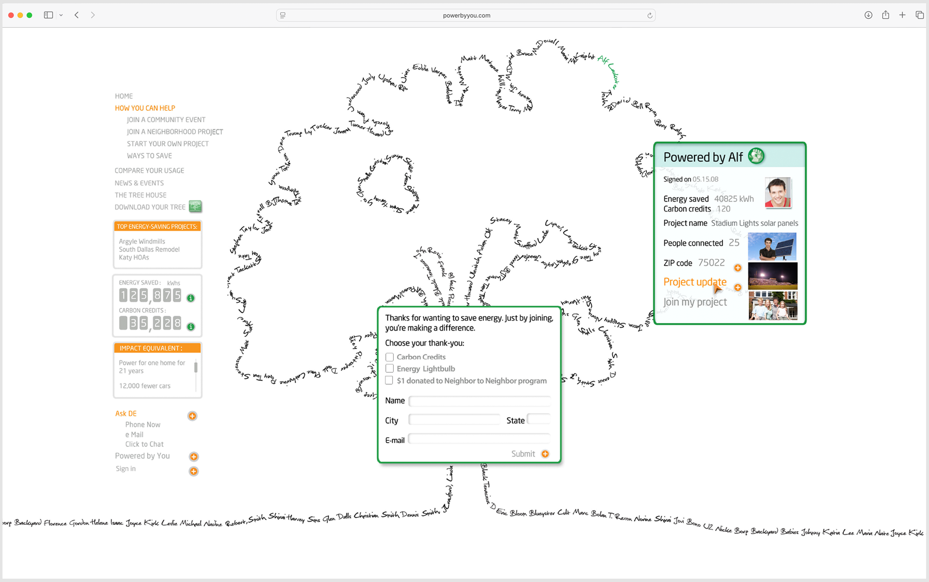929x582 pixels.
Task: Click the info icon next to Energy Saved counter
Action: click(x=191, y=298)
